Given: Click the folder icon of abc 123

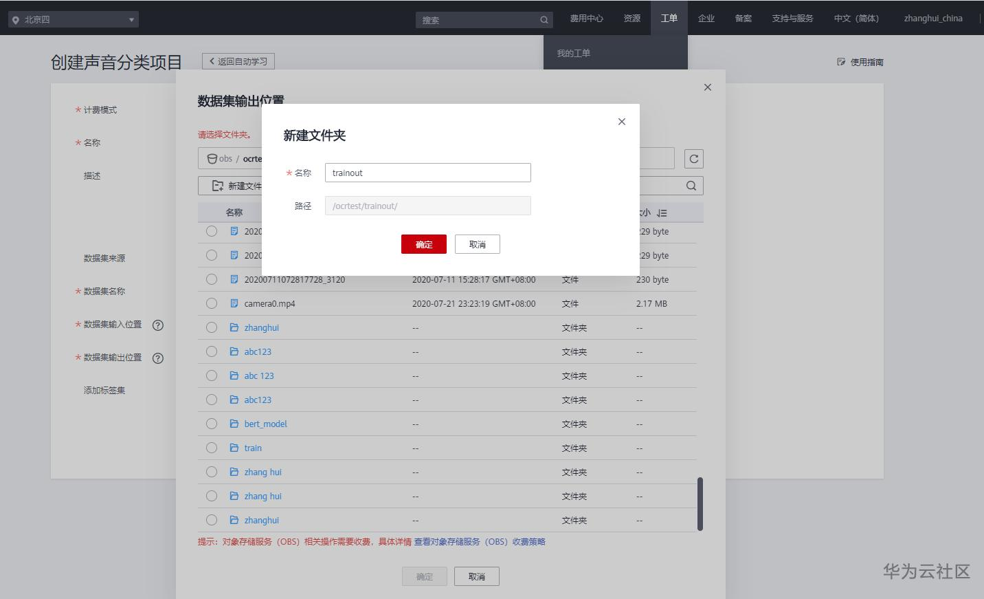Looking at the screenshot, I should pyautogui.click(x=234, y=375).
